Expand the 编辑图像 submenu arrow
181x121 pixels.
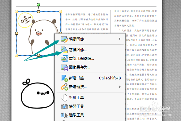(x=120, y=39)
